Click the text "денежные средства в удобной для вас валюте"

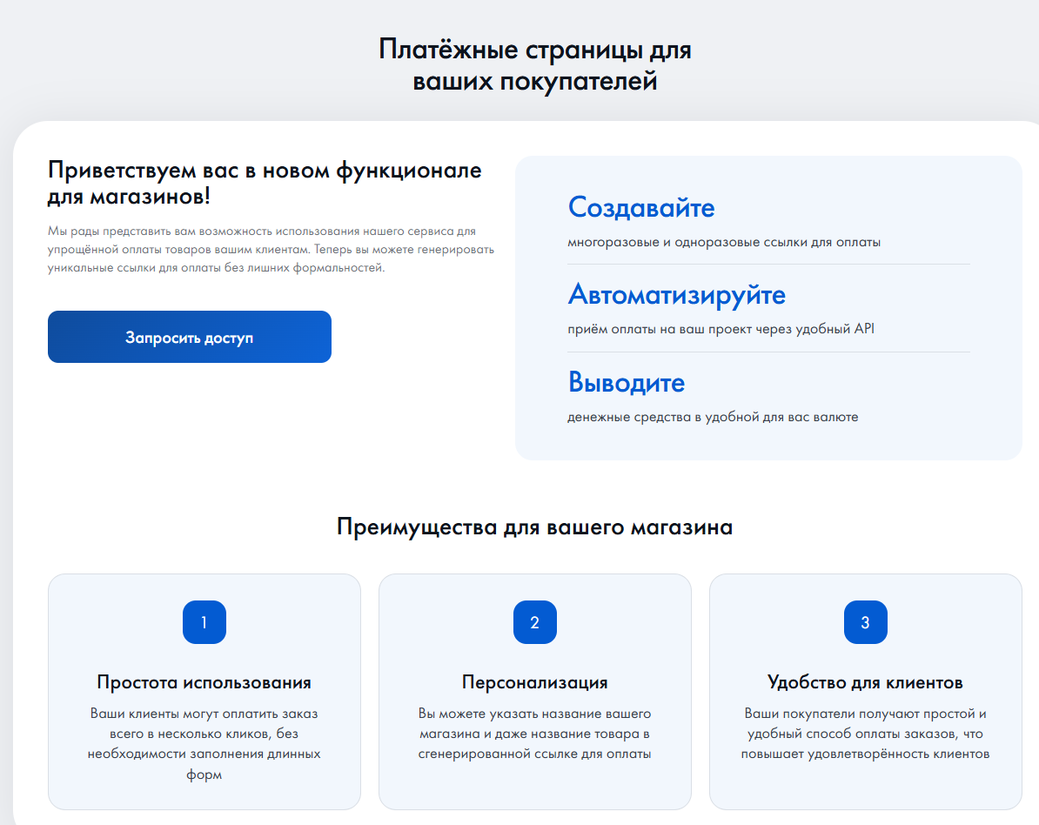713,417
